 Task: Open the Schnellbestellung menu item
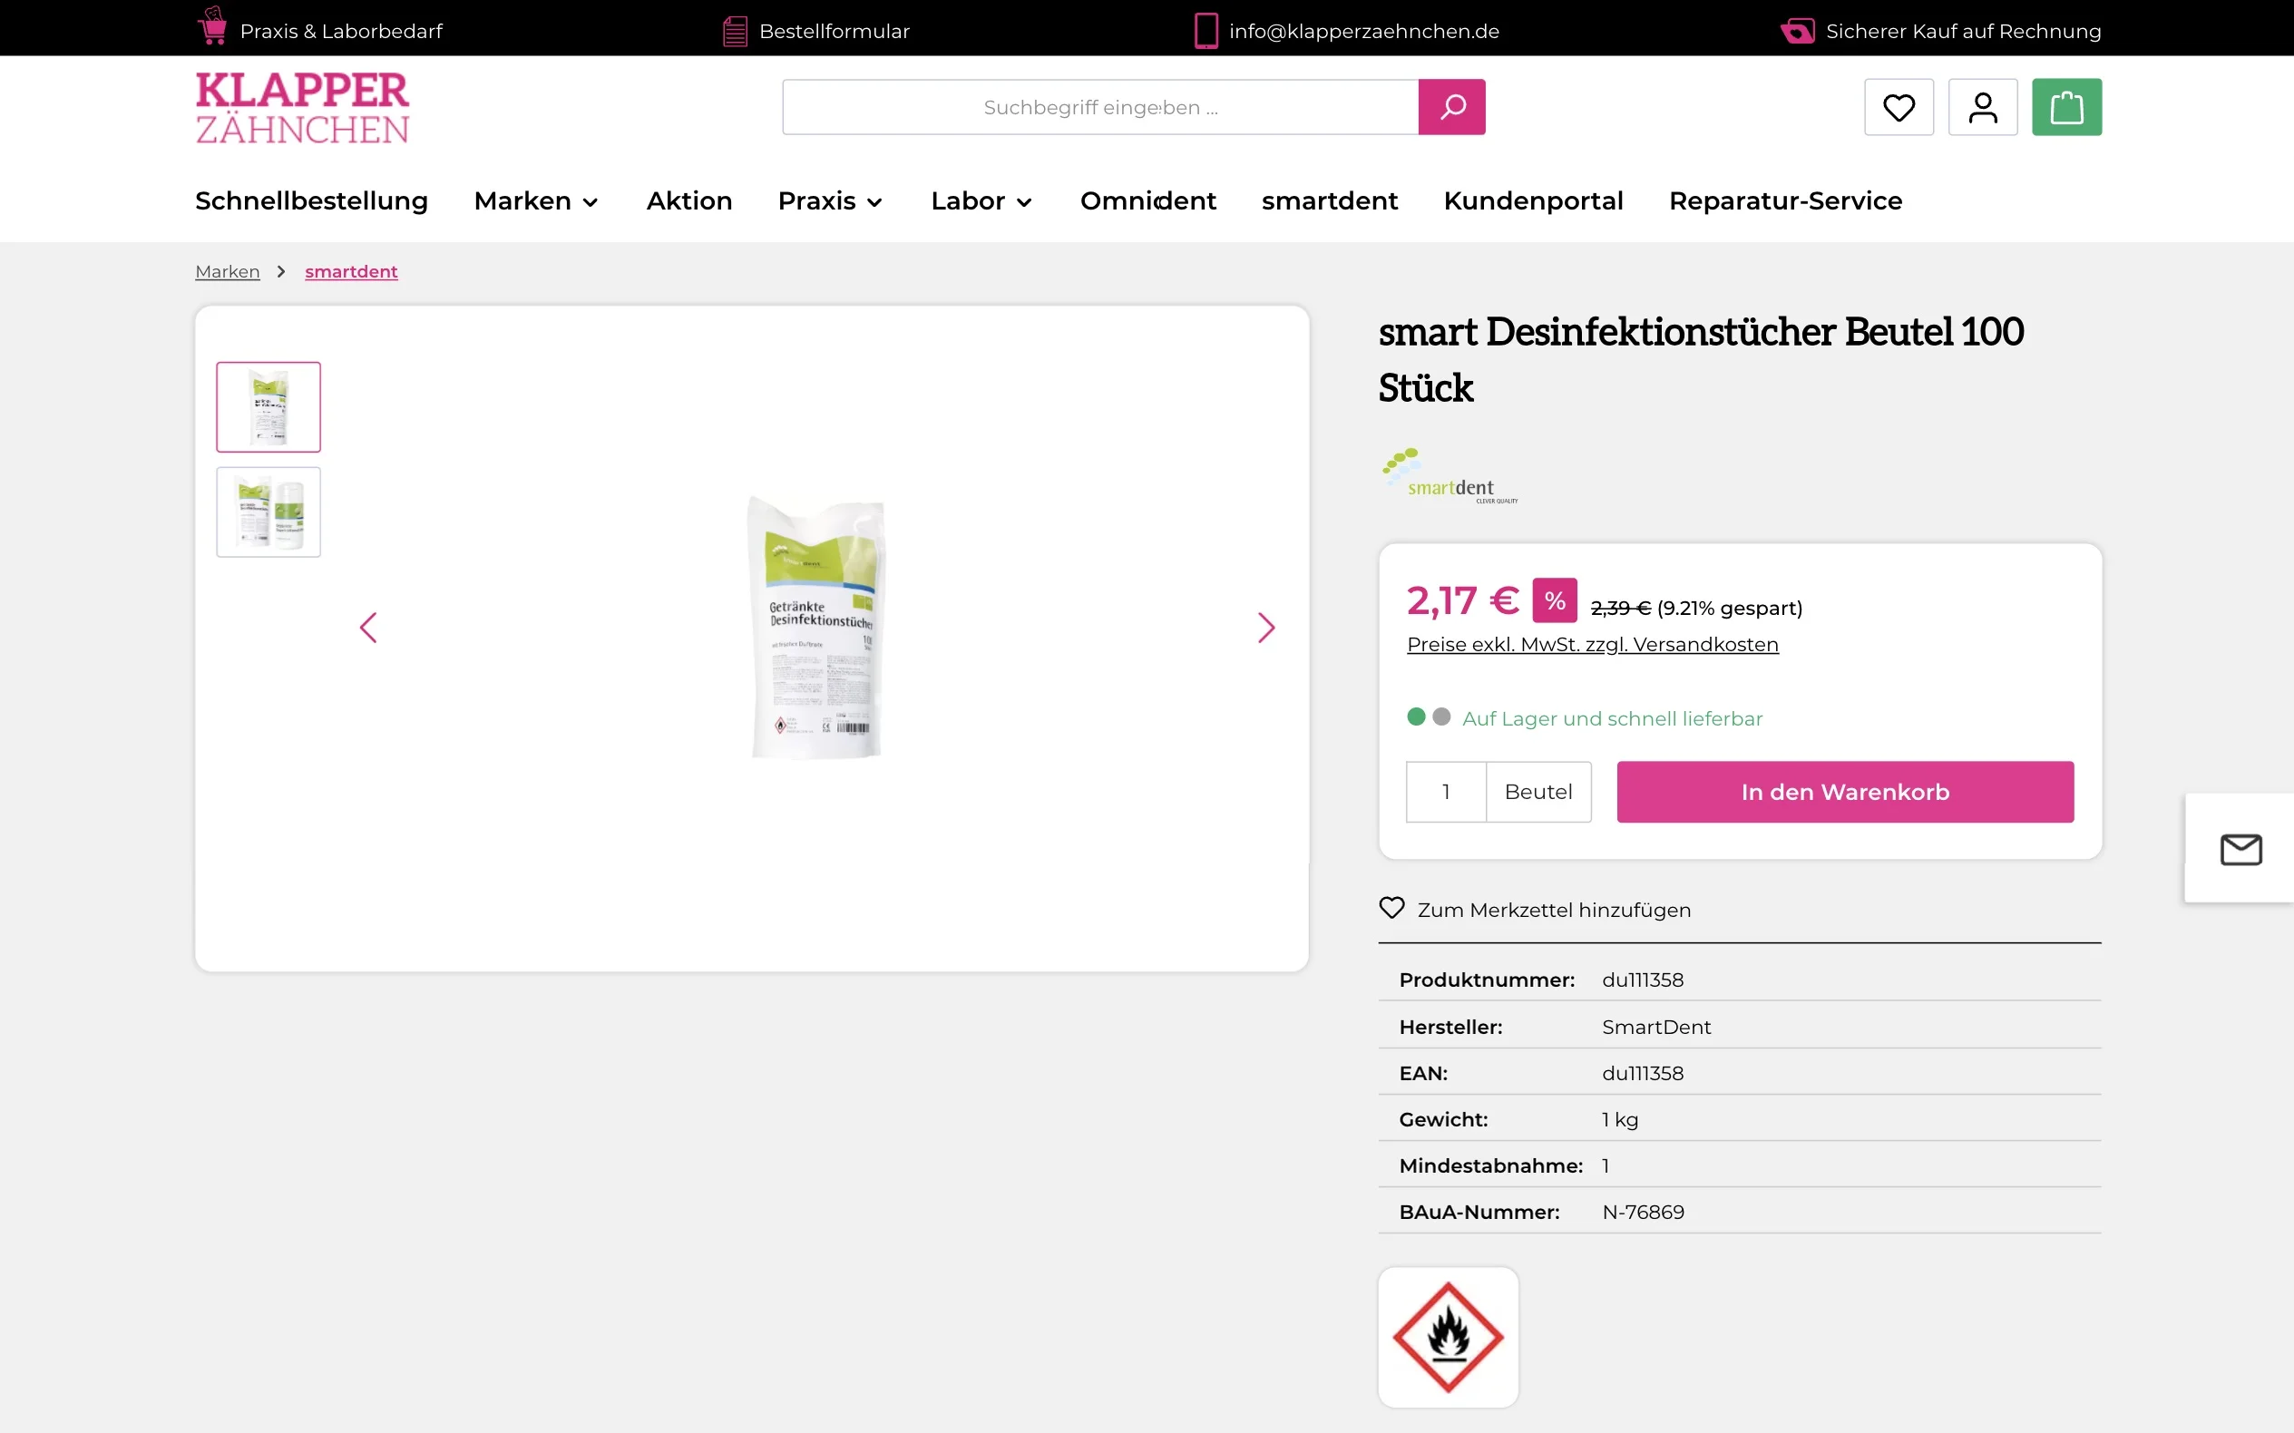(x=312, y=201)
